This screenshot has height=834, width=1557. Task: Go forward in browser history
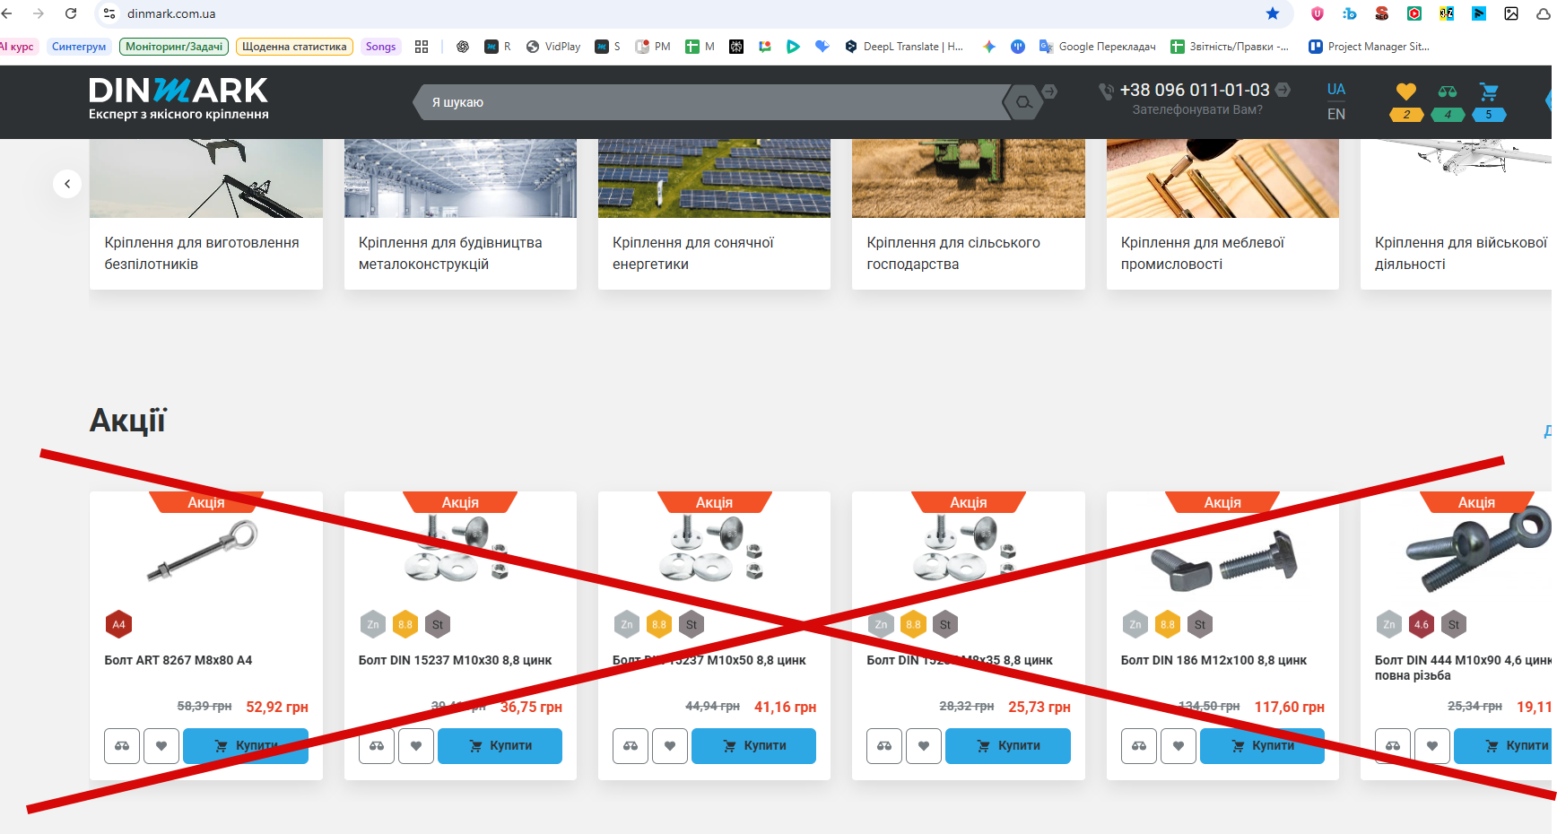click(x=38, y=13)
